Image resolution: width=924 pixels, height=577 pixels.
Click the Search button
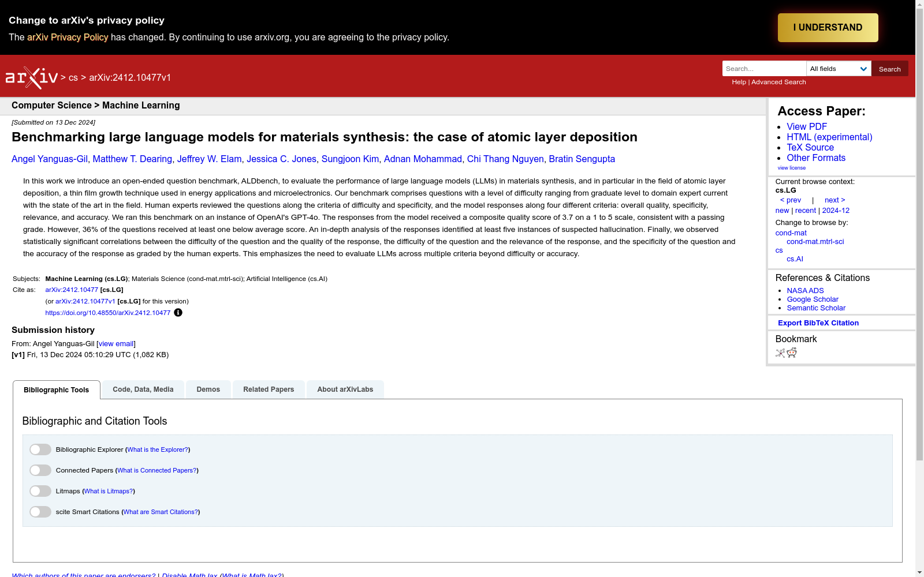coord(889,69)
